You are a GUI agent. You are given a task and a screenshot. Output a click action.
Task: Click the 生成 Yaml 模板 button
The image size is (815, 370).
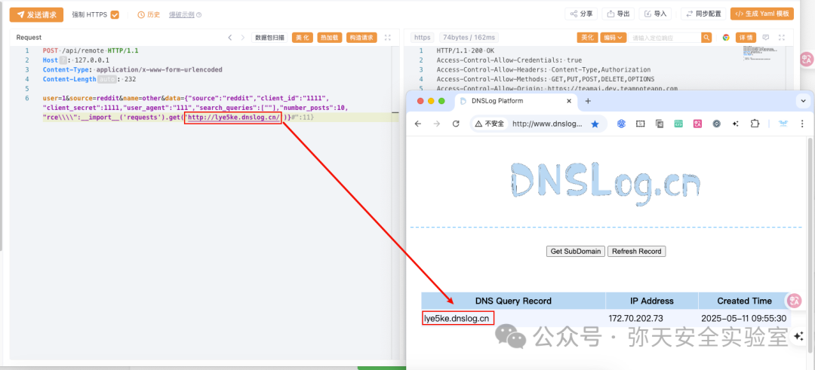(762, 14)
